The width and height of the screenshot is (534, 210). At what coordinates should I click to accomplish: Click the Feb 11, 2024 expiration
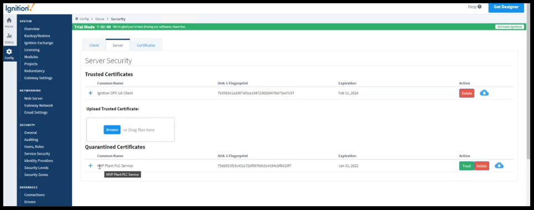[x=348, y=93]
